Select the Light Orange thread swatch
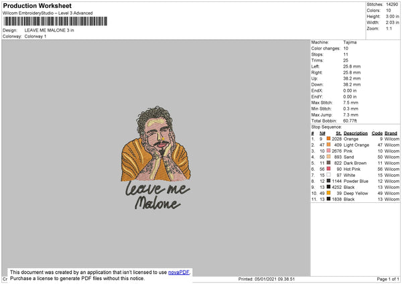Screen dimensions: 402x284 (328, 145)
